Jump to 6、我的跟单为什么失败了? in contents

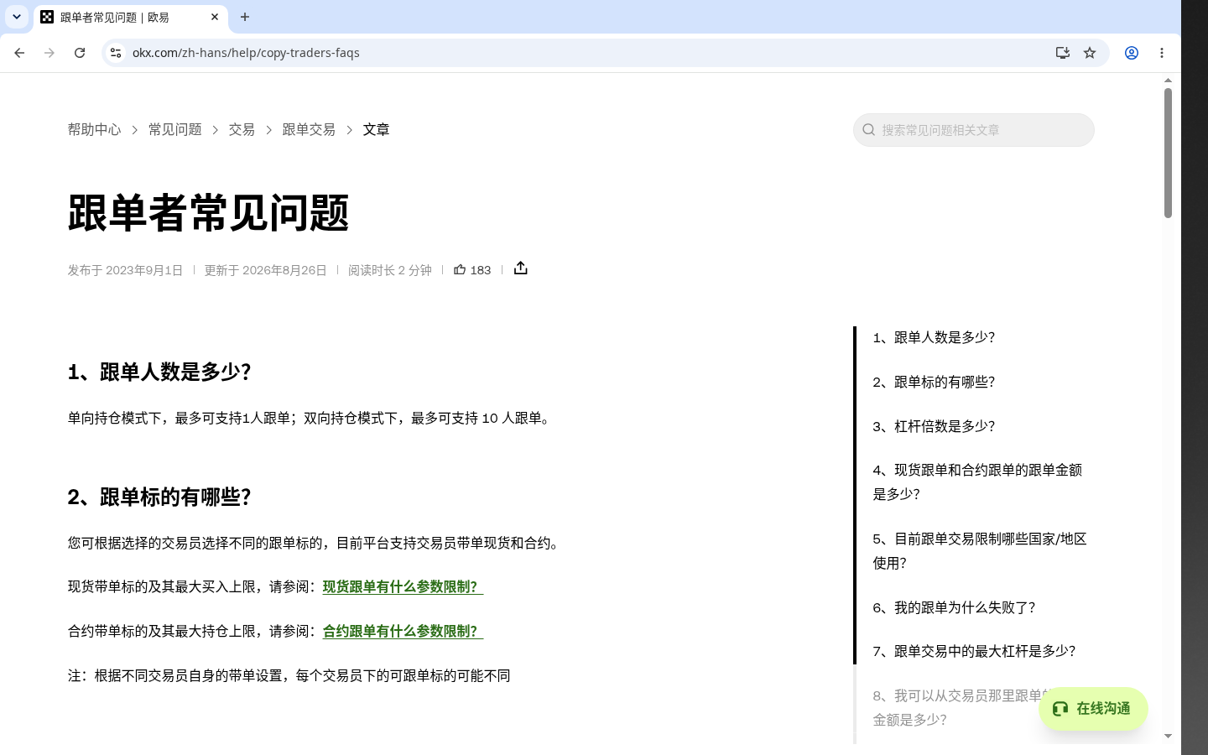point(954,607)
